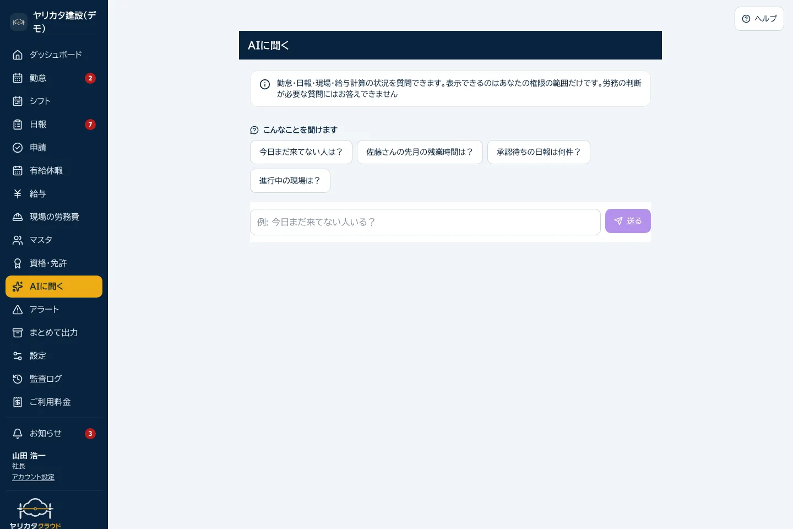Image resolution: width=793 pixels, height=529 pixels.
Task: Click the 勤怠 red badge showing 2
Action: (x=90, y=78)
